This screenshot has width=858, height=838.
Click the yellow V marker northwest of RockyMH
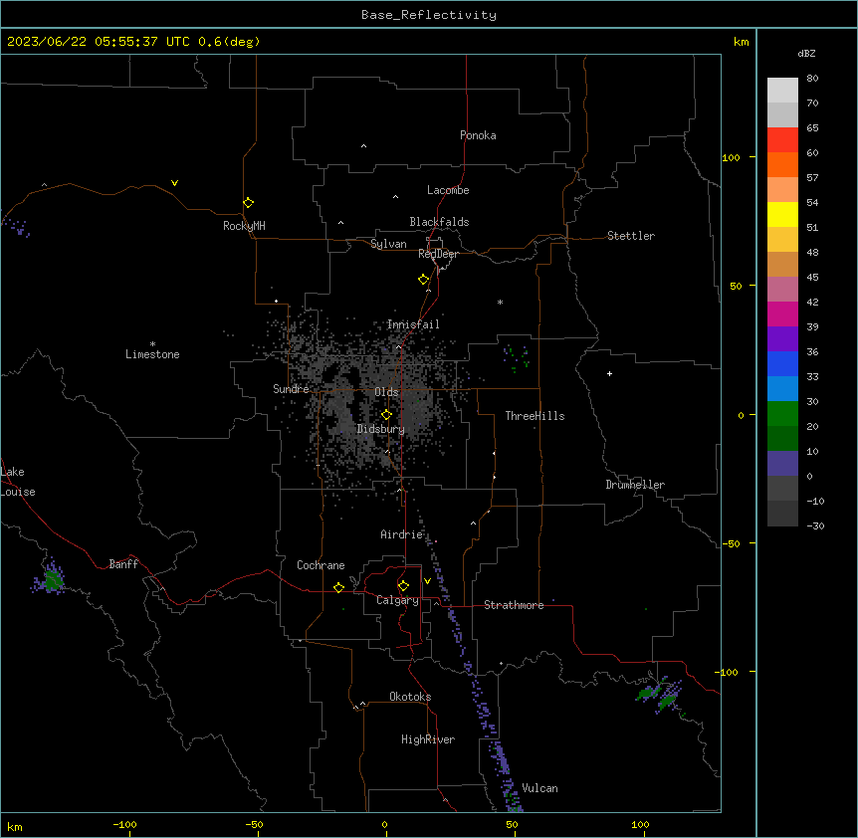point(174,183)
